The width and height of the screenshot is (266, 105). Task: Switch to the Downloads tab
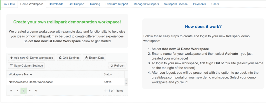[56, 4]
